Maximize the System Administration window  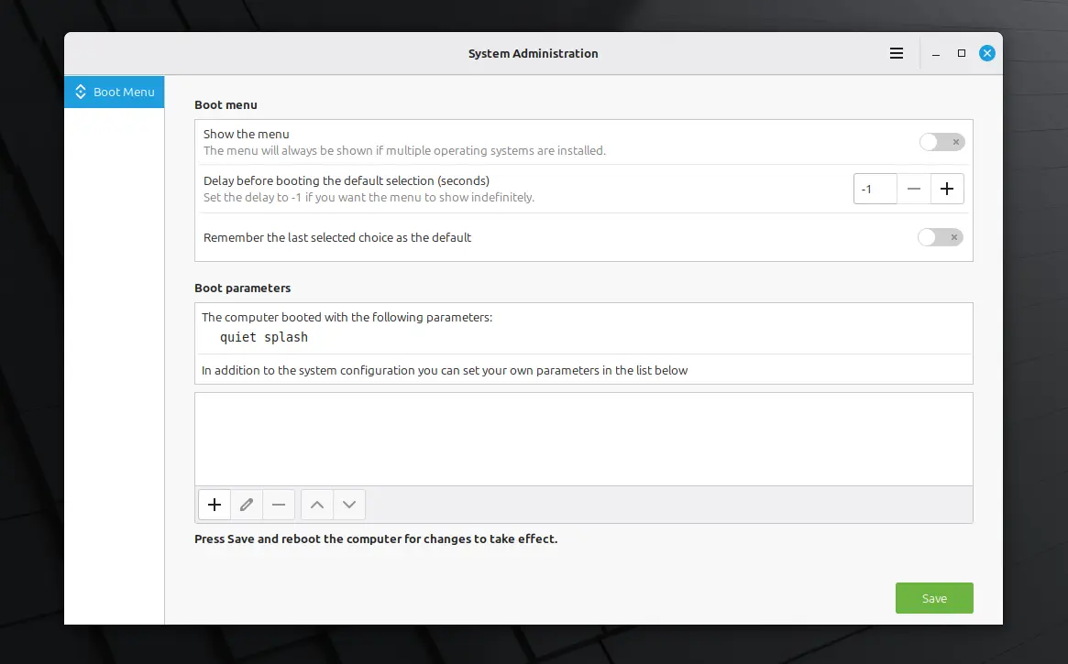[x=962, y=53]
